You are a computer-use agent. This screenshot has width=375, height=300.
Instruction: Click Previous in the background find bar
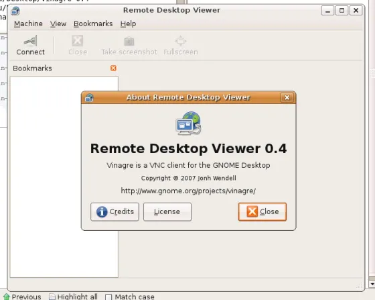[23, 297]
